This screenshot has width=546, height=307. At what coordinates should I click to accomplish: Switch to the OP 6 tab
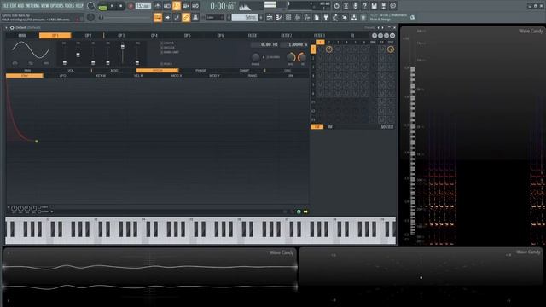[220, 36]
